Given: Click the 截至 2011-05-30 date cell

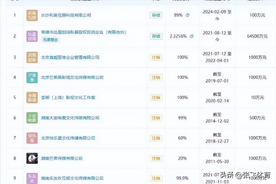Looking at the screenshot, I should click(x=217, y=158).
